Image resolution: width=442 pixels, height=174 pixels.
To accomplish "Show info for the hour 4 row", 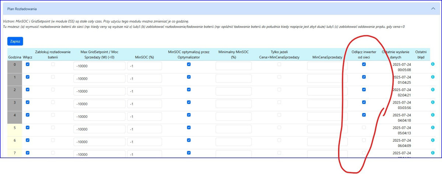I will 433,115.
